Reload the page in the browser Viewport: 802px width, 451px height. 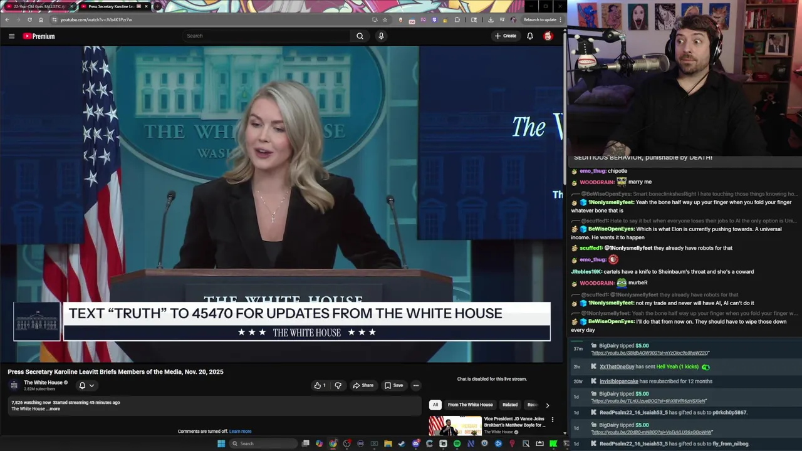pyautogui.click(x=29, y=19)
